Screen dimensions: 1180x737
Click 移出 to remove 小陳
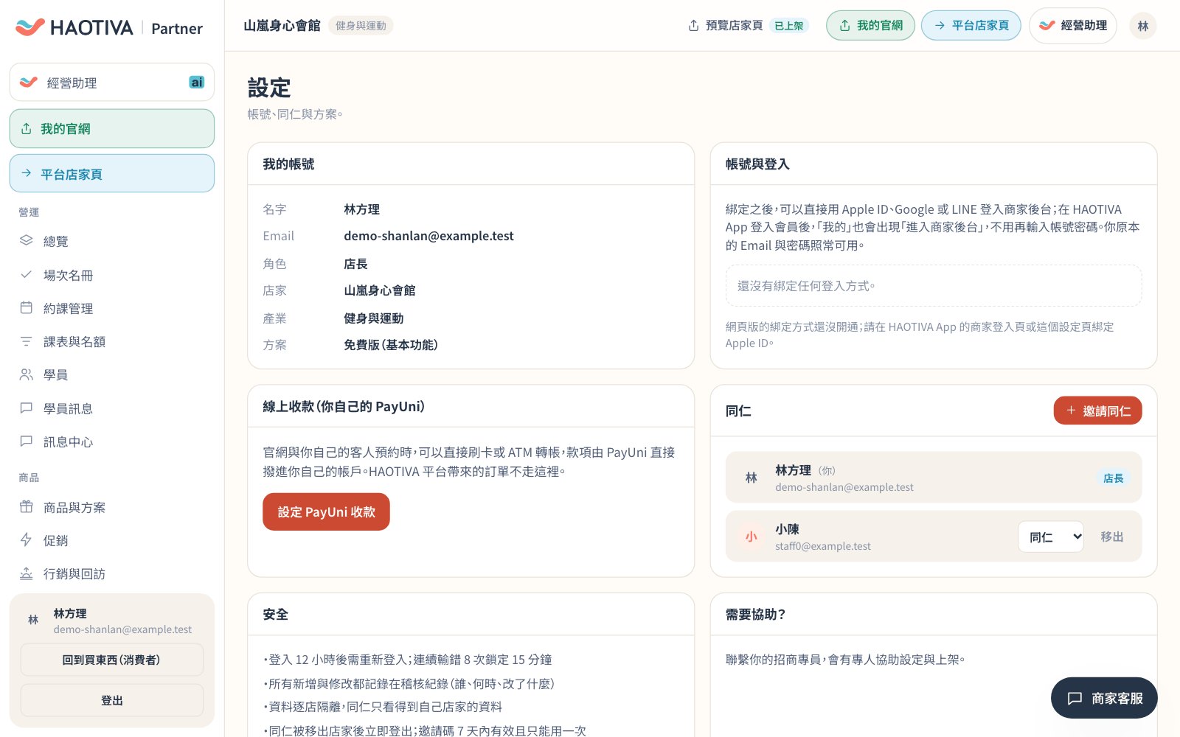click(x=1112, y=537)
